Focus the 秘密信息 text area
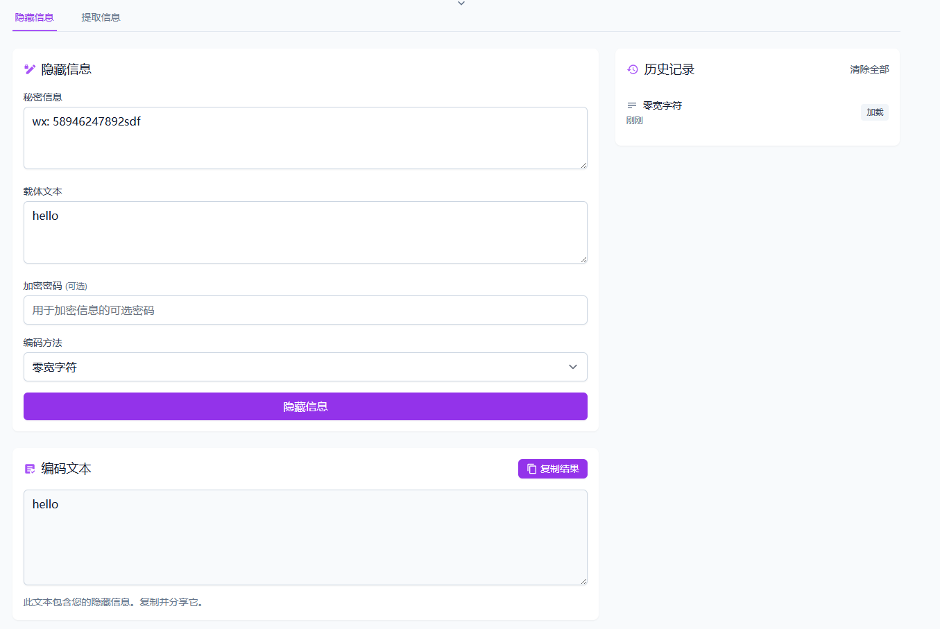The width and height of the screenshot is (940, 629). click(305, 138)
